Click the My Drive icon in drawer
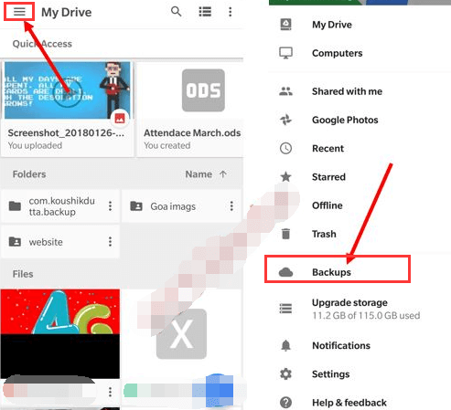 285,25
